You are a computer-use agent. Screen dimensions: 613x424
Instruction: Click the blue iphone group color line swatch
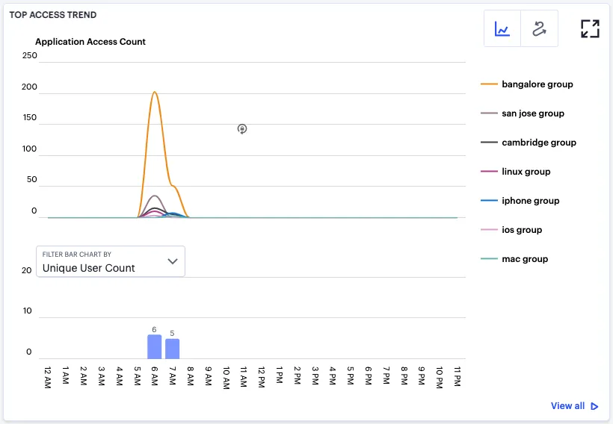click(x=489, y=201)
